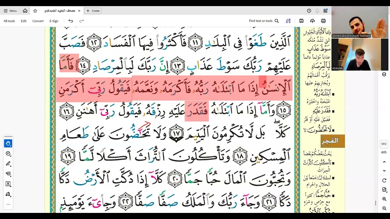This screenshot has width=390, height=219.
Task: Click the الفجر surah title label
Action: [333, 141]
